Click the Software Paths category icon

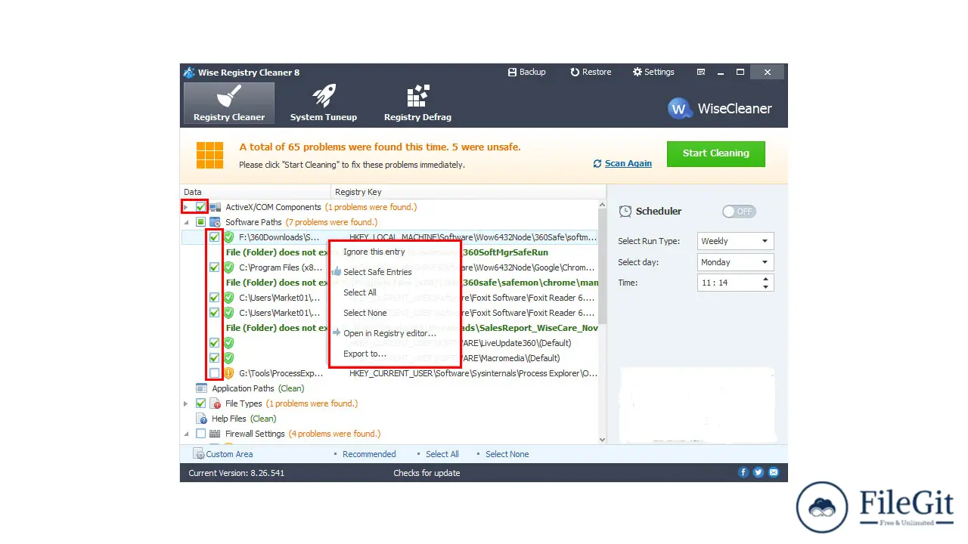pyautogui.click(x=215, y=222)
